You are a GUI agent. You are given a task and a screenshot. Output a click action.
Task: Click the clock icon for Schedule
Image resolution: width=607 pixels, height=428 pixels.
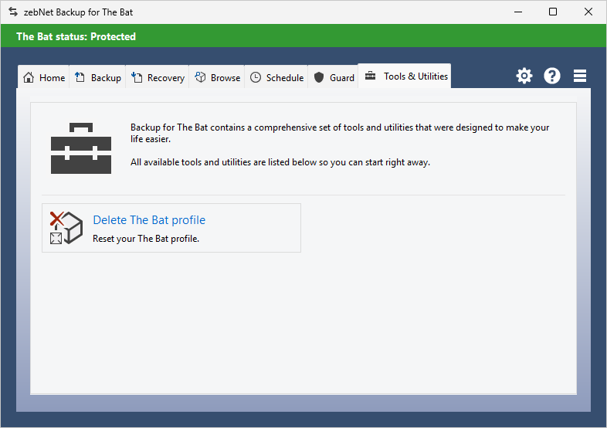point(256,78)
